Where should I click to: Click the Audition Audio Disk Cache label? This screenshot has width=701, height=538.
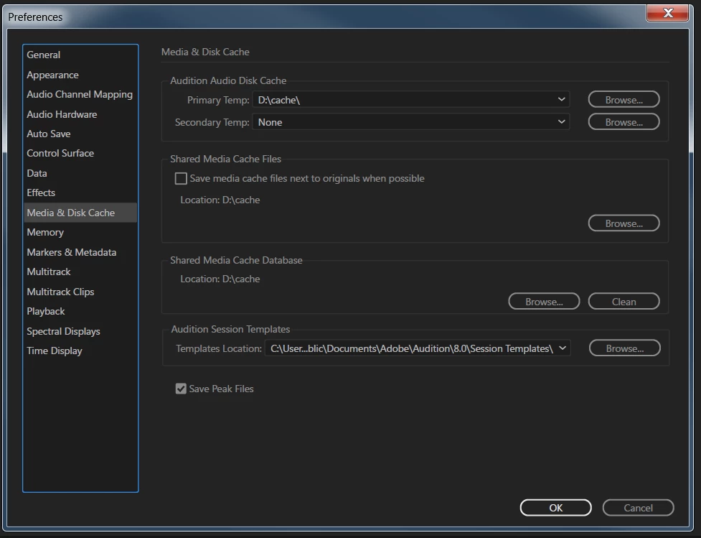click(x=228, y=80)
